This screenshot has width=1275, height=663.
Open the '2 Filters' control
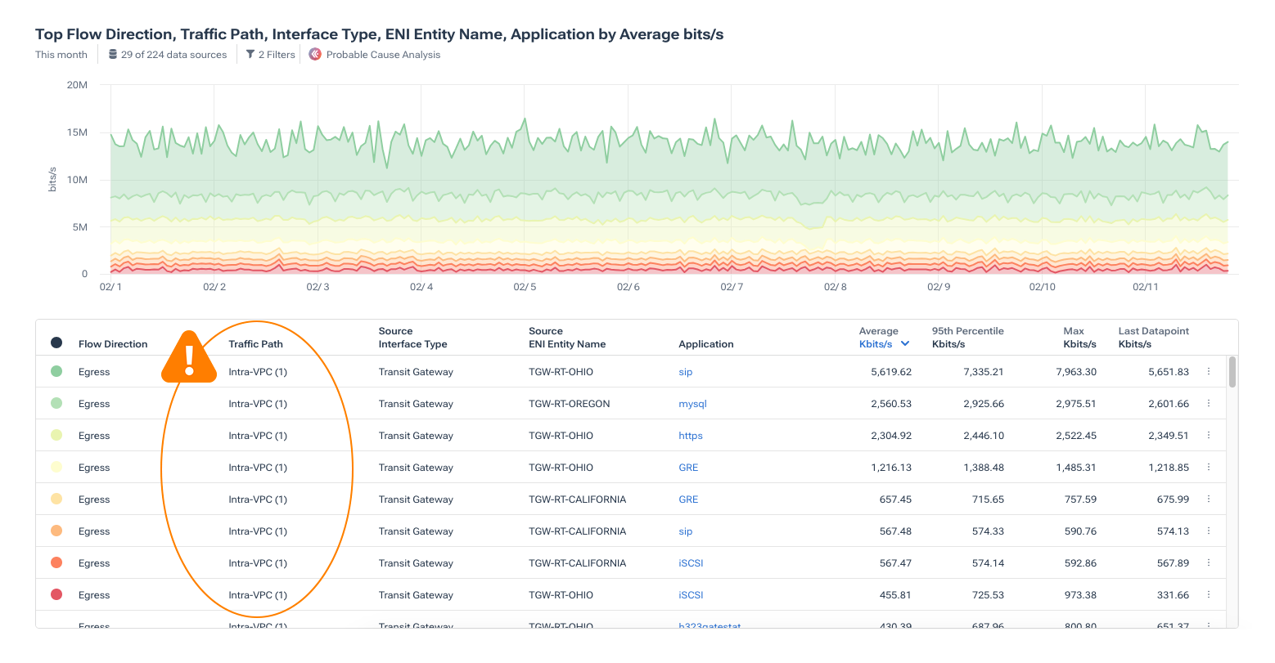[277, 55]
